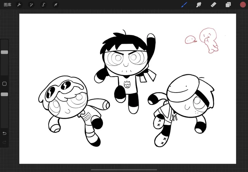Screen dimensions: 248x172
Task: Tap the undo arrow on sidebar
Action: point(4,133)
